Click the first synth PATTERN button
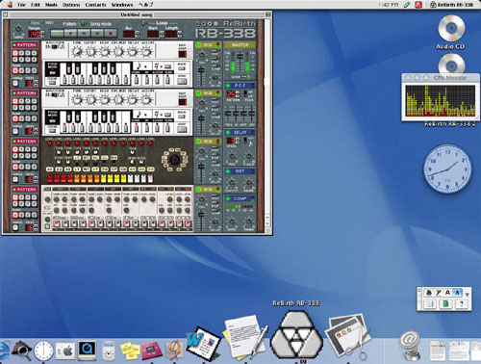The height and width of the screenshot is (364, 481). (25, 45)
